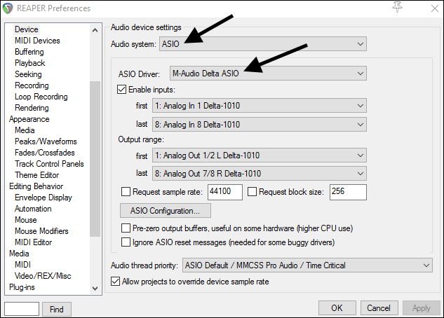This screenshot has width=444, height=318.
Task: Select MIDI Devices in sidebar
Action: (x=37, y=41)
